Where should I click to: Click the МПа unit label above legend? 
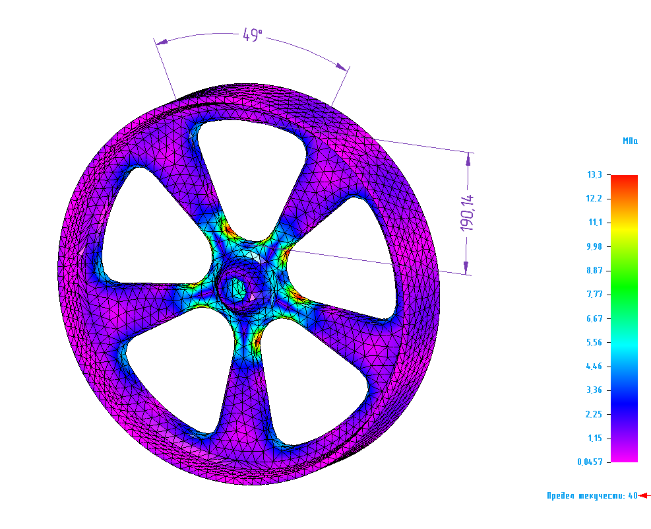pos(630,141)
